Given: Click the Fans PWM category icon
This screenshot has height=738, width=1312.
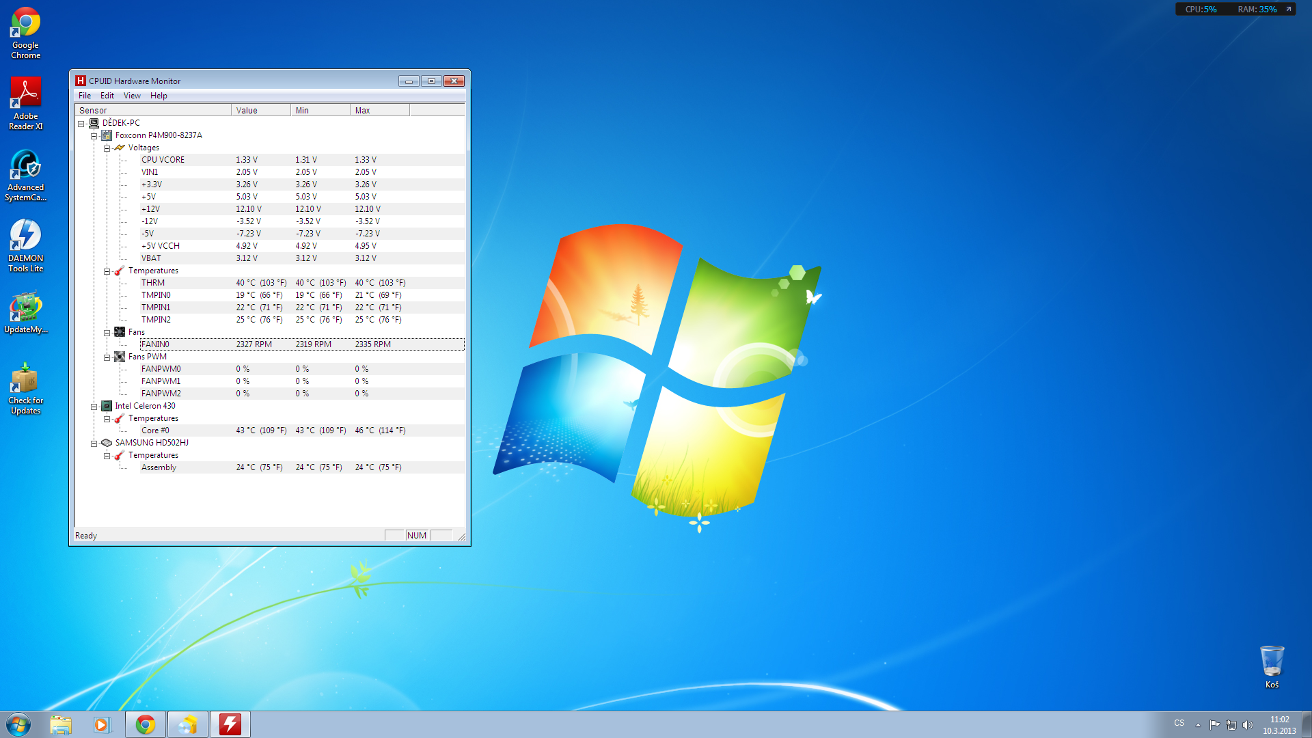Looking at the screenshot, I should (x=120, y=357).
